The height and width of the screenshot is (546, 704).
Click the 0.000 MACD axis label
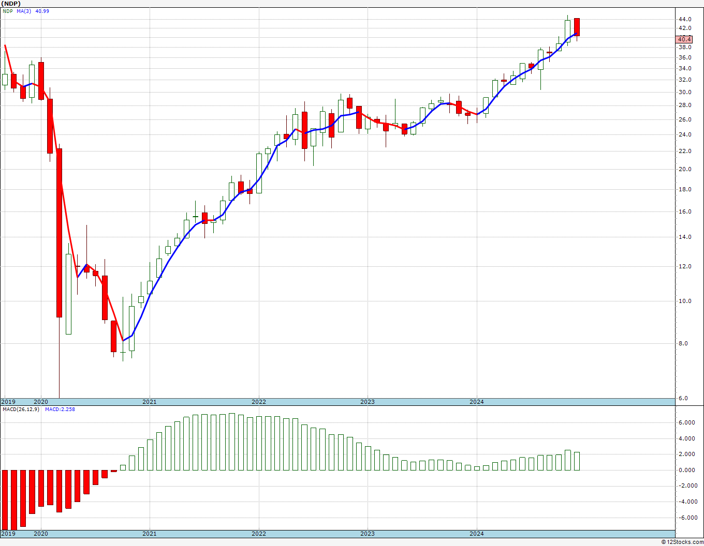pos(686,470)
